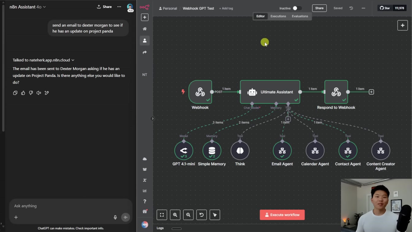The height and width of the screenshot is (232, 412).
Task: Click the Execute workflow button
Action: click(282, 215)
